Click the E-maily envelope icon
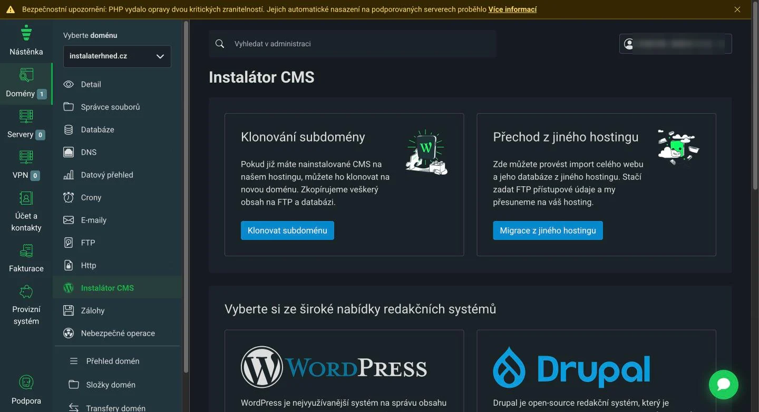The image size is (759, 412). [x=69, y=220]
